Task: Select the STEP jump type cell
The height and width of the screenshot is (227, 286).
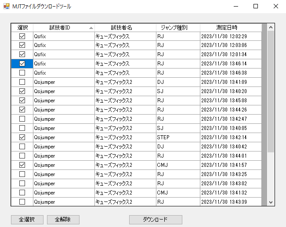Action: click(178, 137)
